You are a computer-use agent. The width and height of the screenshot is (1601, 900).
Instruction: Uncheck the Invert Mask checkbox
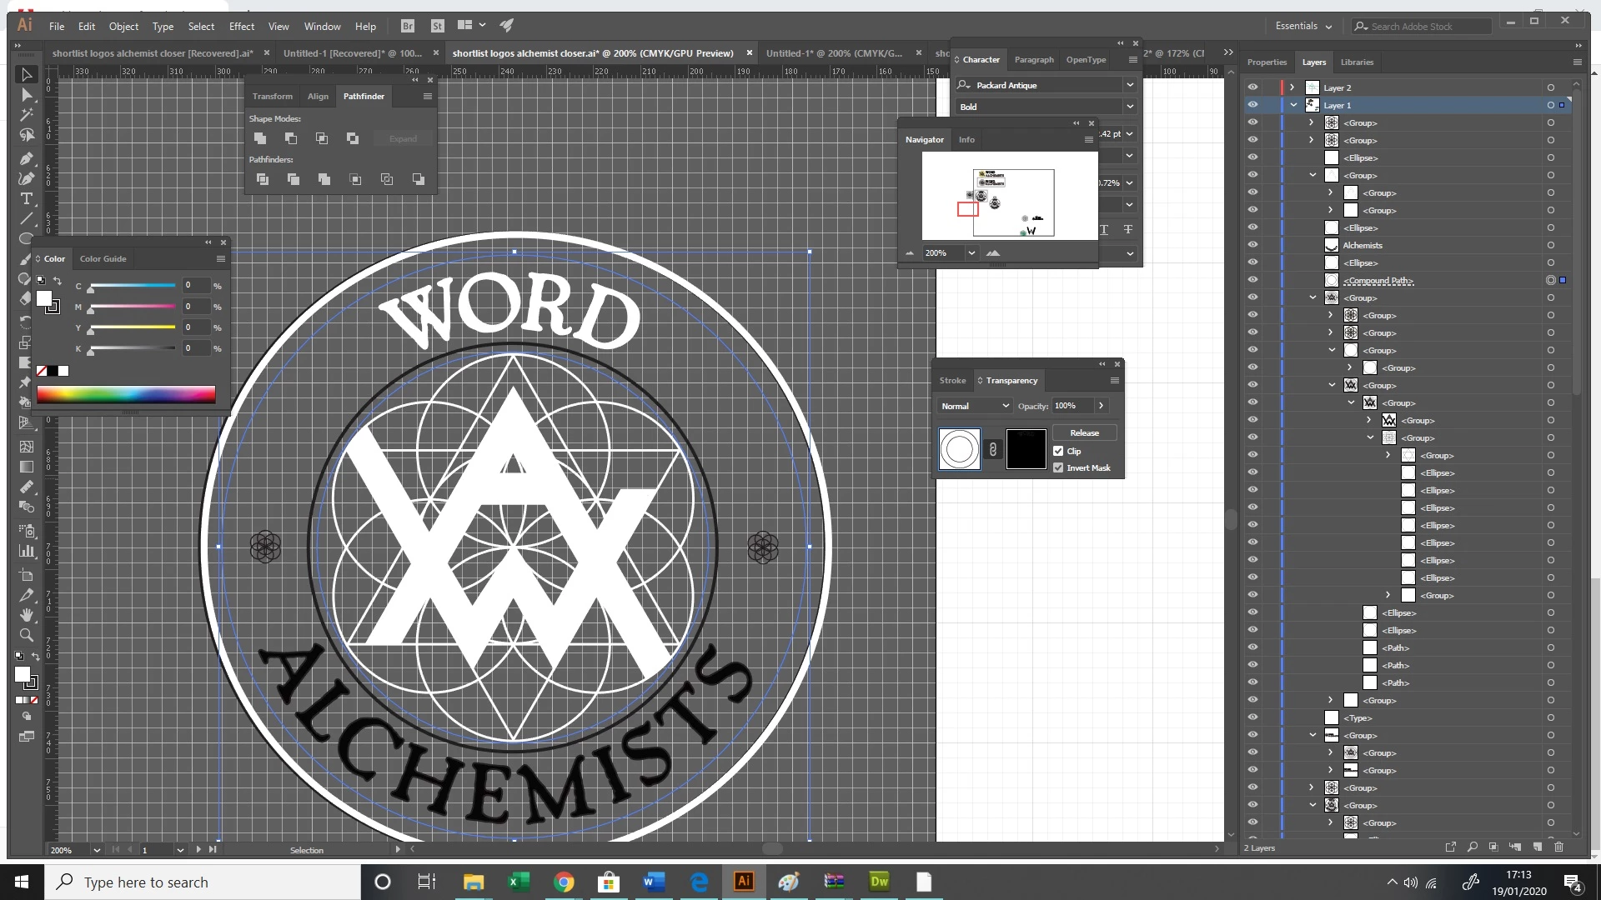click(1058, 467)
